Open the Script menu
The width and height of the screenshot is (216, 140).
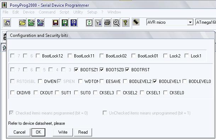tap(64, 12)
